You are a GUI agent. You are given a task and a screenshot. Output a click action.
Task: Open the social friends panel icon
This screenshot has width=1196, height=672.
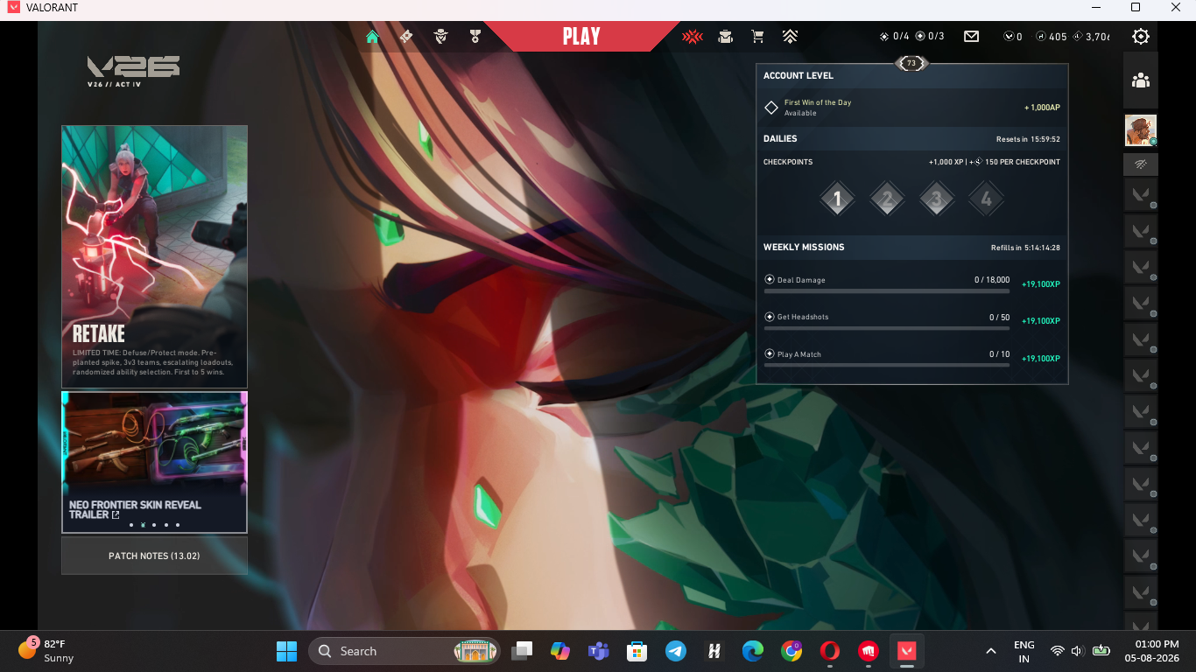[1140, 80]
